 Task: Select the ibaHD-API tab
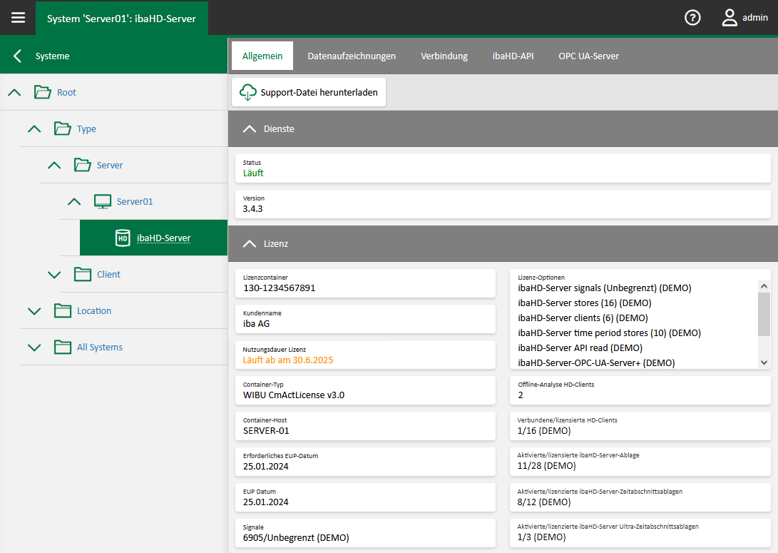[513, 56]
